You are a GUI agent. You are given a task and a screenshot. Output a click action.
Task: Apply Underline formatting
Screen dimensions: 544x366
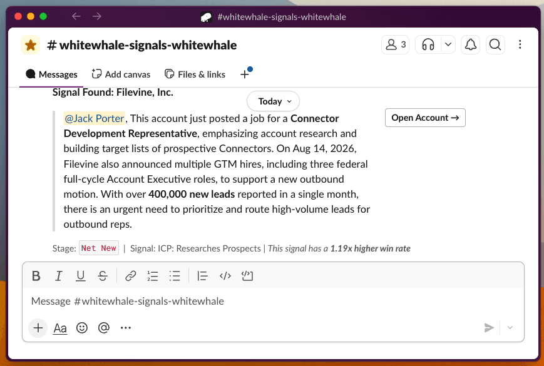[x=81, y=277]
